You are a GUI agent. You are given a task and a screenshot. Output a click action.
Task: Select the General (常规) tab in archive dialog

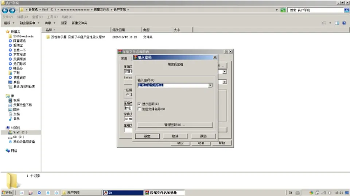pos(124,58)
